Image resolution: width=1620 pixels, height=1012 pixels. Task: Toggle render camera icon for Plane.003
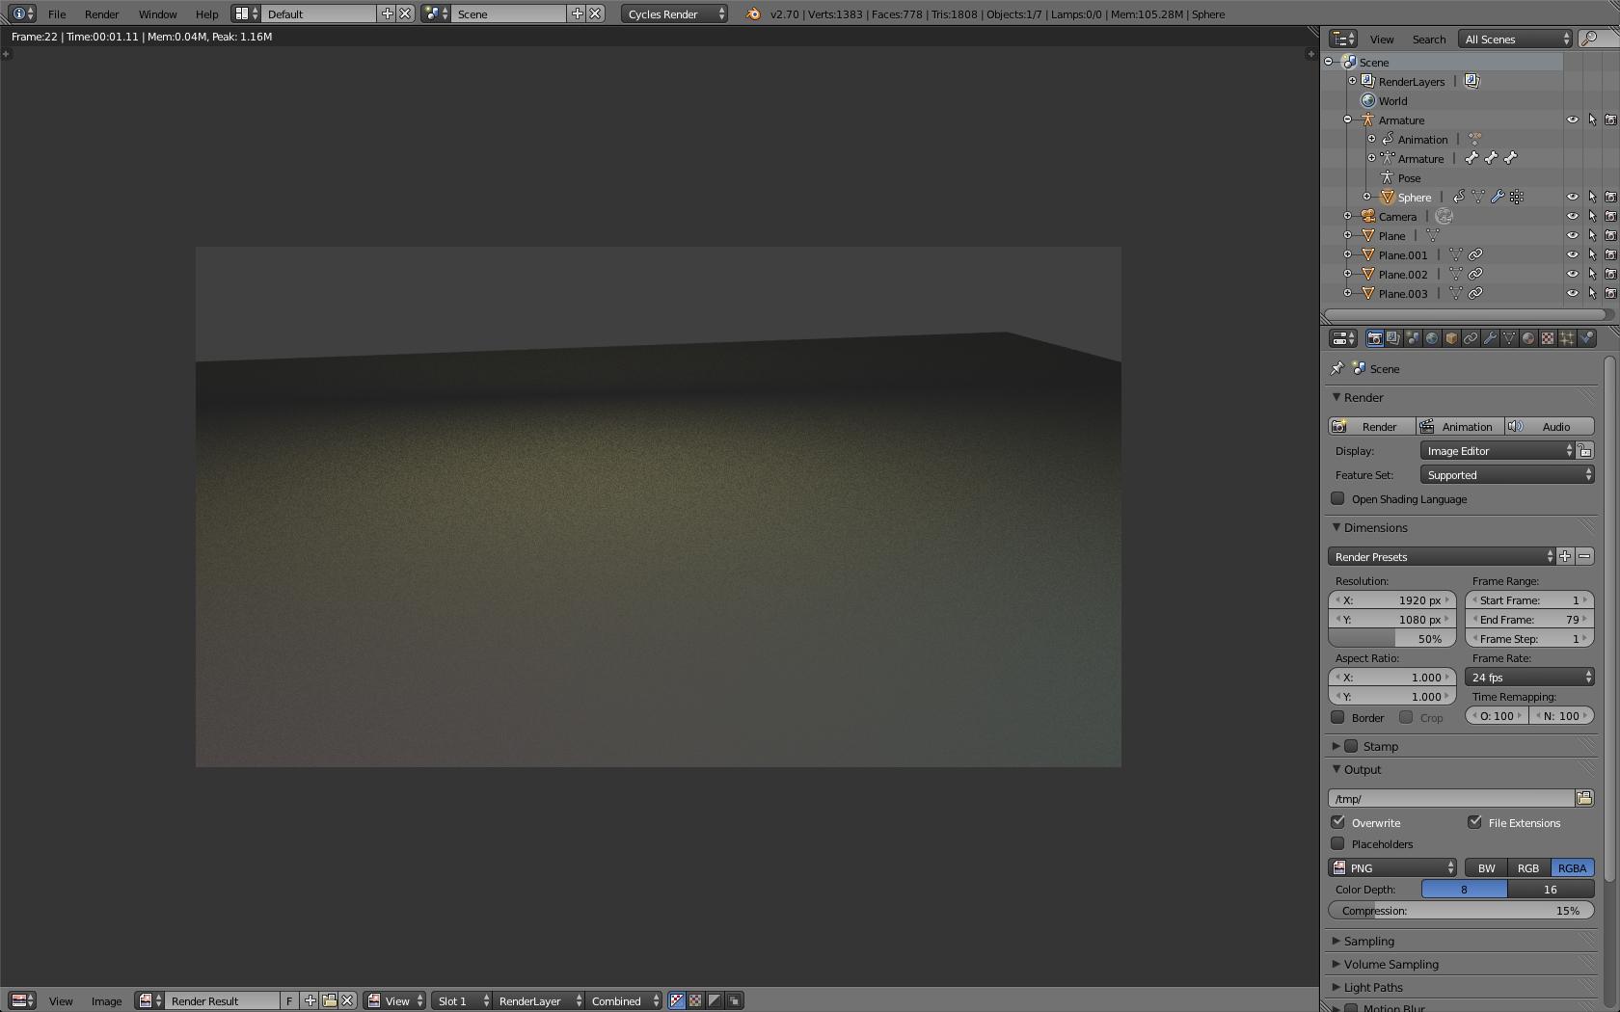click(1610, 293)
